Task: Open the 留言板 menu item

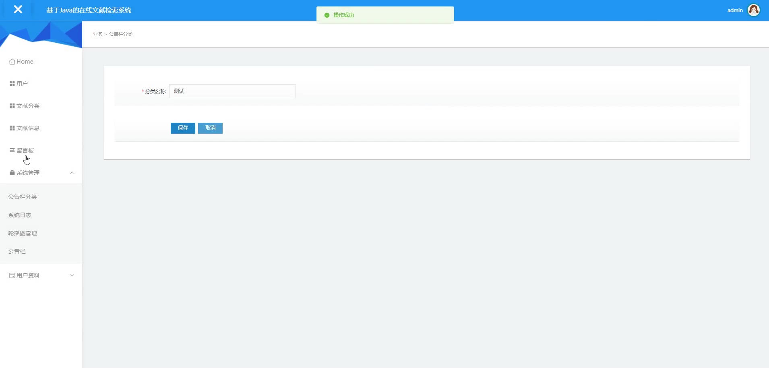Action: [41, 150]
